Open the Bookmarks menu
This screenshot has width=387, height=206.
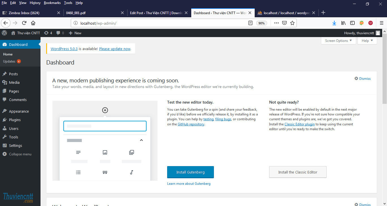click(52, 3)
